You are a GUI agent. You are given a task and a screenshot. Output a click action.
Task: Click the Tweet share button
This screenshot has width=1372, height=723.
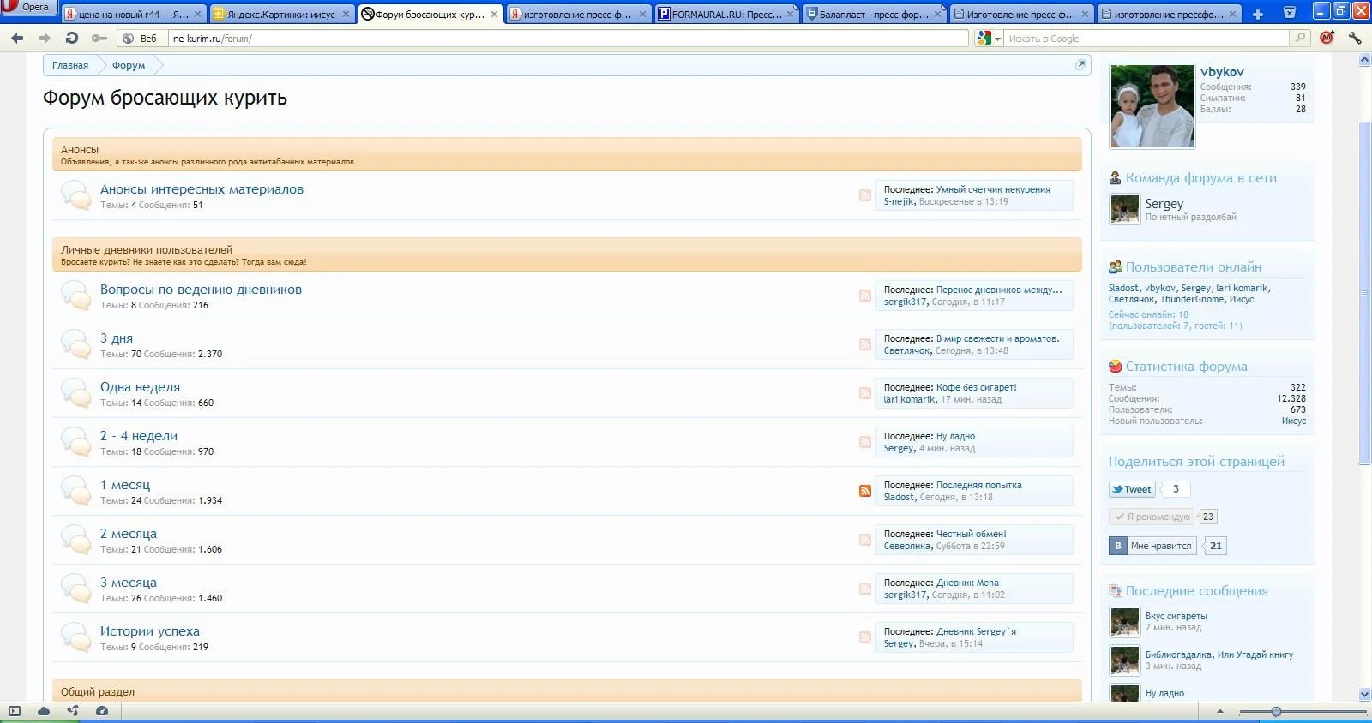(x=1132, y=489)
